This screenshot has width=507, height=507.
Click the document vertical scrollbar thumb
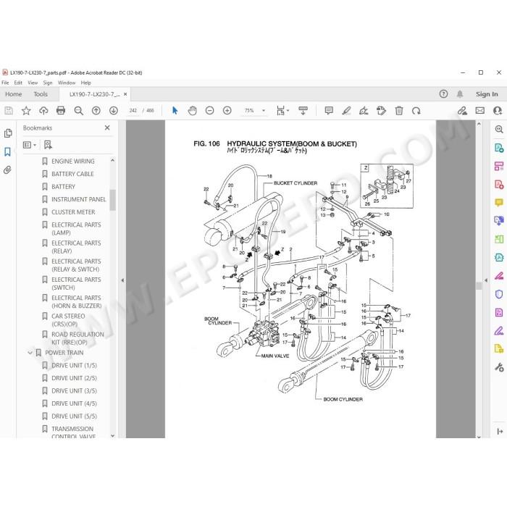coord(479,286)
